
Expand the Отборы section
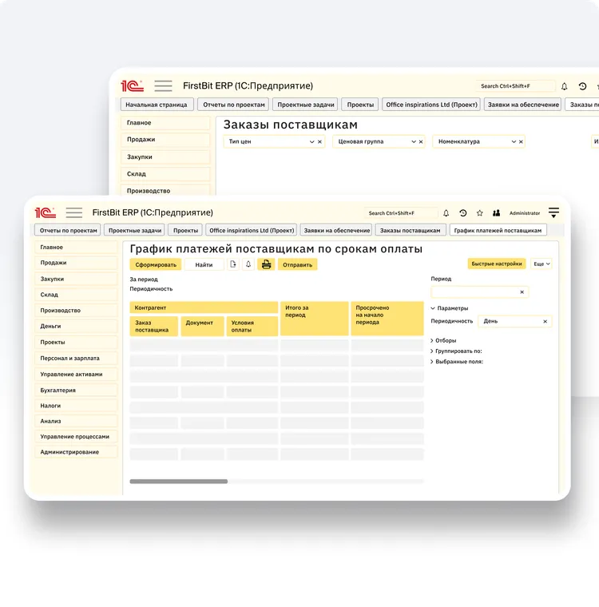click(432, 340)
